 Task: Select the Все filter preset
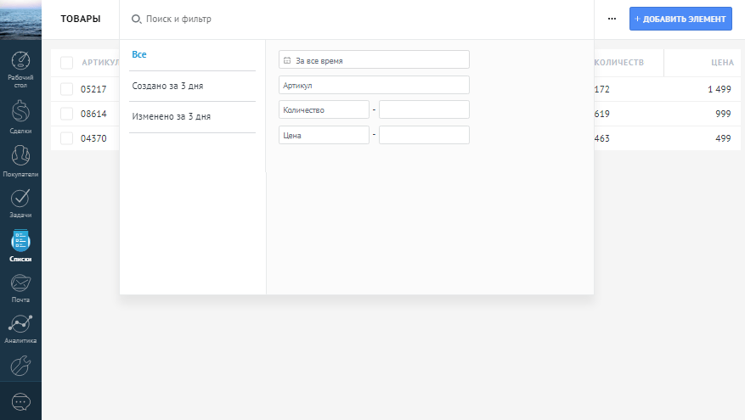click(139, 55)
